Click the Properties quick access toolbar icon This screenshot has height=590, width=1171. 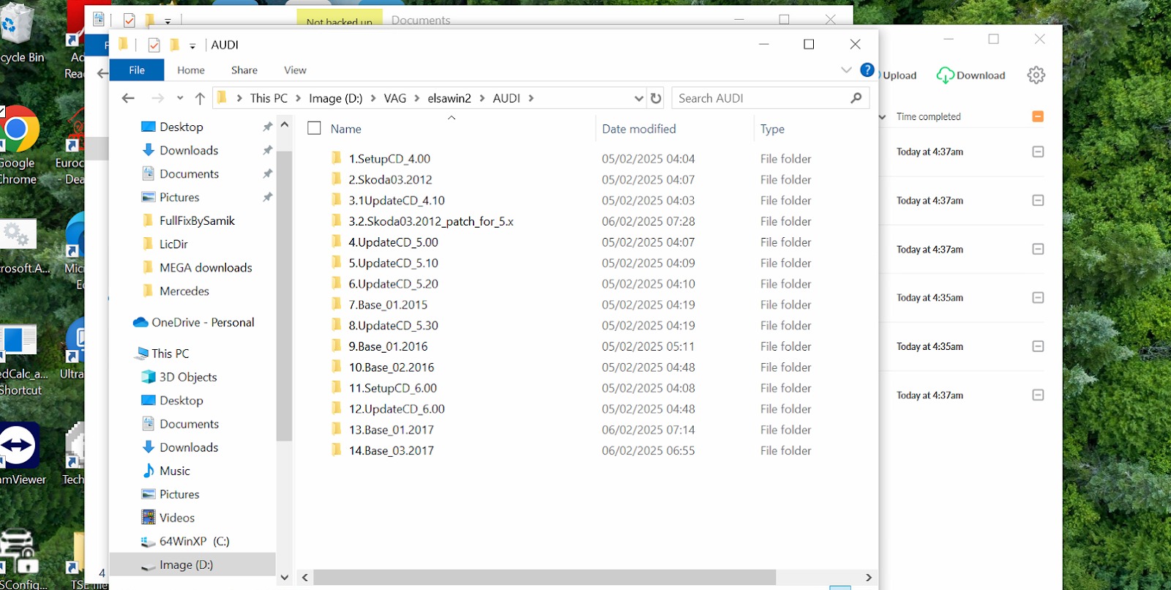154,45
